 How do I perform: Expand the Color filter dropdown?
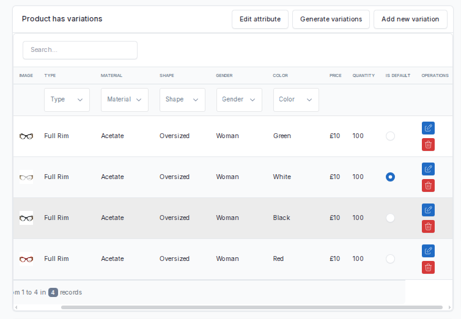296,100
